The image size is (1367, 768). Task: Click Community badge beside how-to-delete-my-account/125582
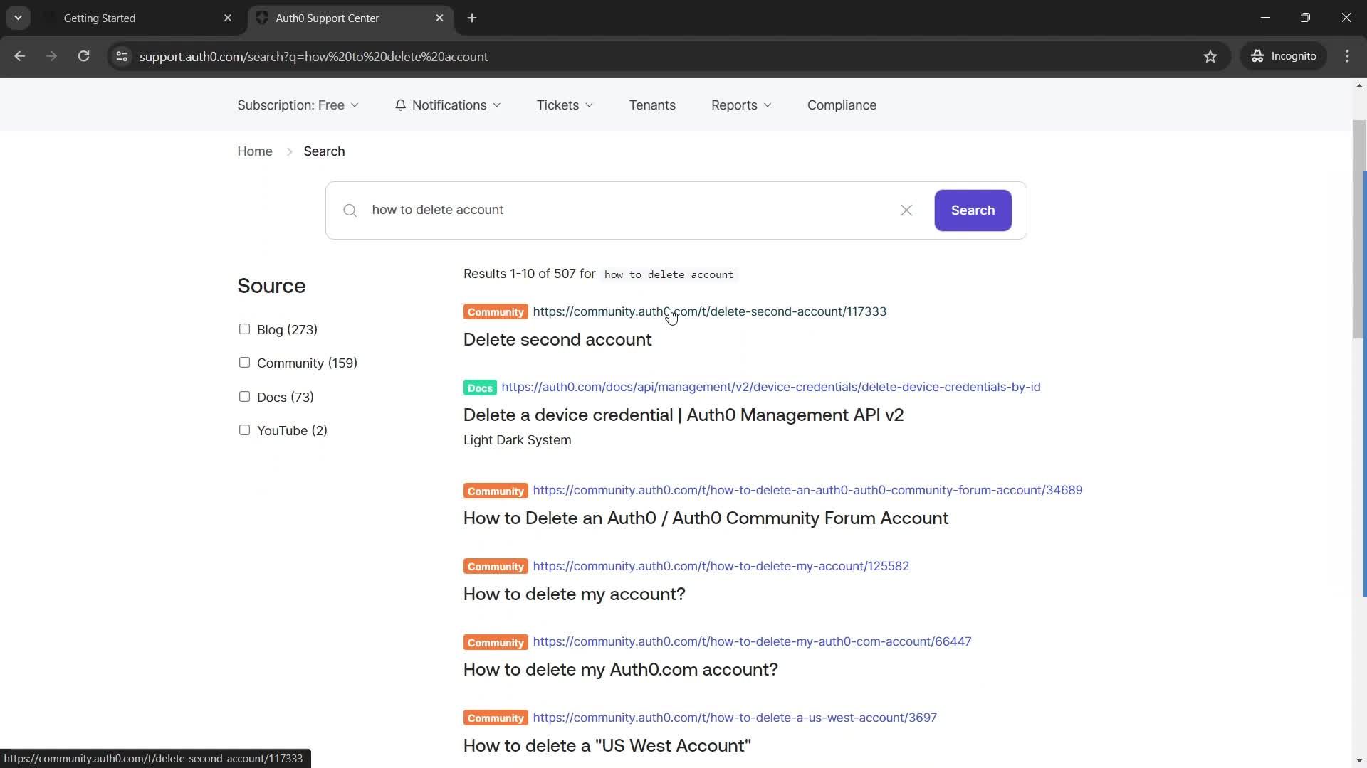tap(496, 567)
